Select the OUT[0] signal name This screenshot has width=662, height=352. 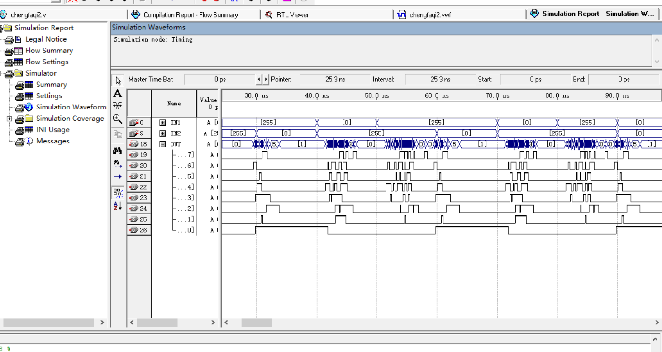point(186,230)
